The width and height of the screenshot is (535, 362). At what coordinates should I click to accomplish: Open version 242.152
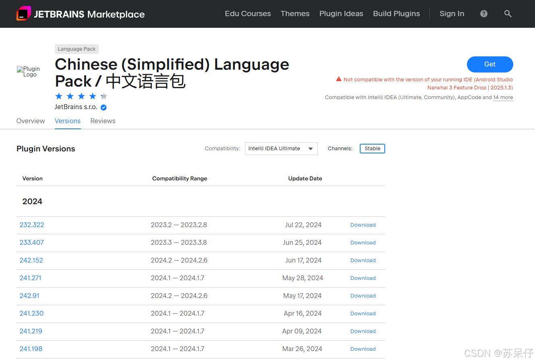tap(31, 260)
